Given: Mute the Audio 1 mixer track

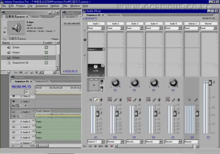Looking at the screenshot, I should pyautogui.click(x=91, y=100).
